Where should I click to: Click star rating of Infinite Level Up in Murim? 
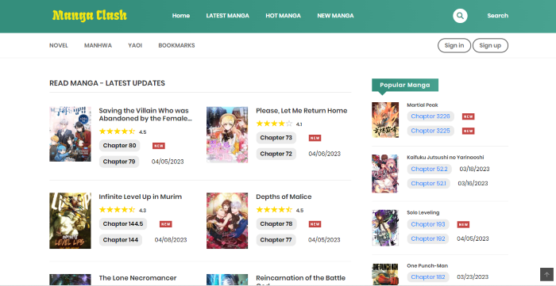[117, 210]
